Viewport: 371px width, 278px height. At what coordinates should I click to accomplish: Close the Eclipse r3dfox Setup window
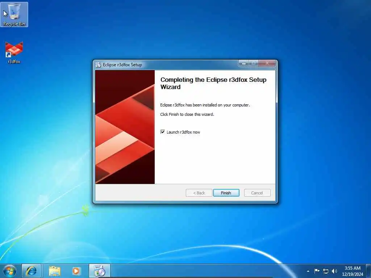point(267,63)
